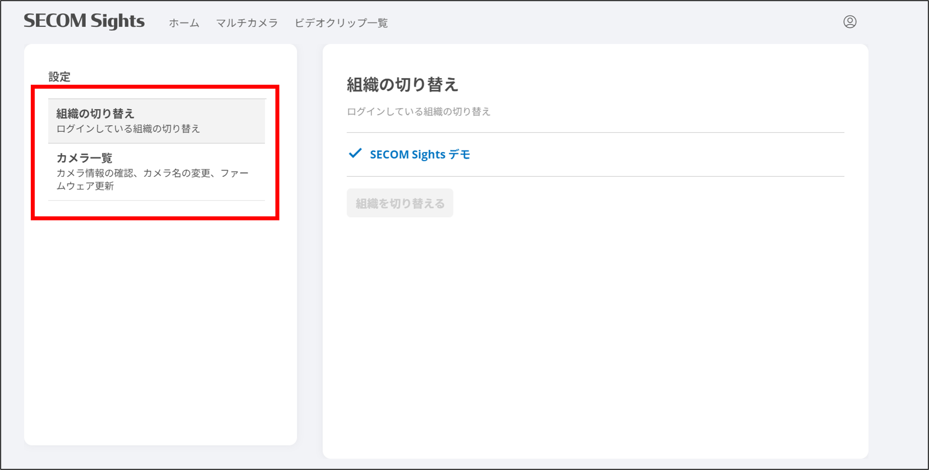929x470 pixels.
Task: Click the SECOM Sights logo
Action: click(x=84, y=21)
